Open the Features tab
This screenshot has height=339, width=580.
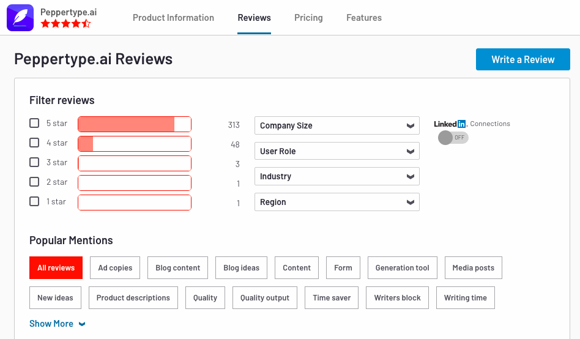(x=364, y=18)
